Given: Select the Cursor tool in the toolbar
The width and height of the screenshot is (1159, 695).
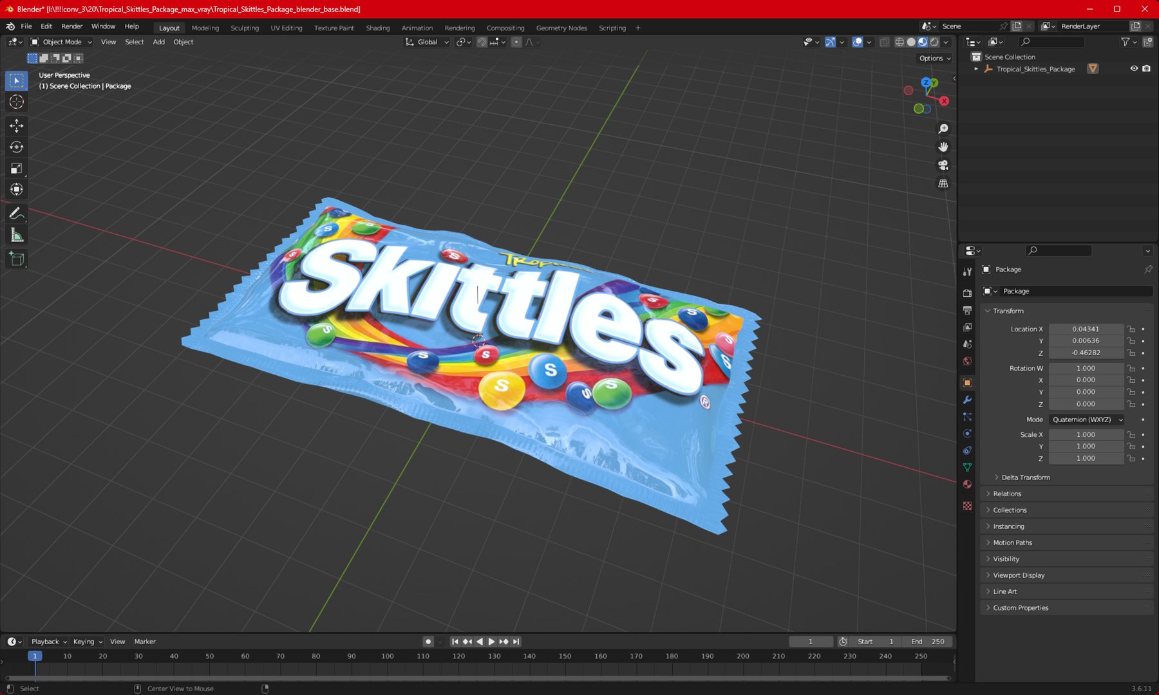Looking at the screenshot, I should [x=17, y=102].
